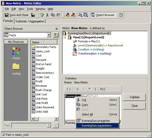Image resolution: width=152 pixels, height=138 pixels.
Task: Select the Condition = (nothing) row
Action: (88, 49)
